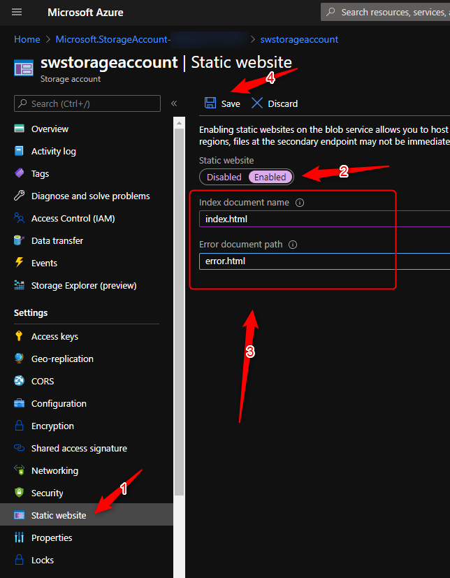Click the Geo-replication globe icon
450x578 pixels.
tap(19, 359)
